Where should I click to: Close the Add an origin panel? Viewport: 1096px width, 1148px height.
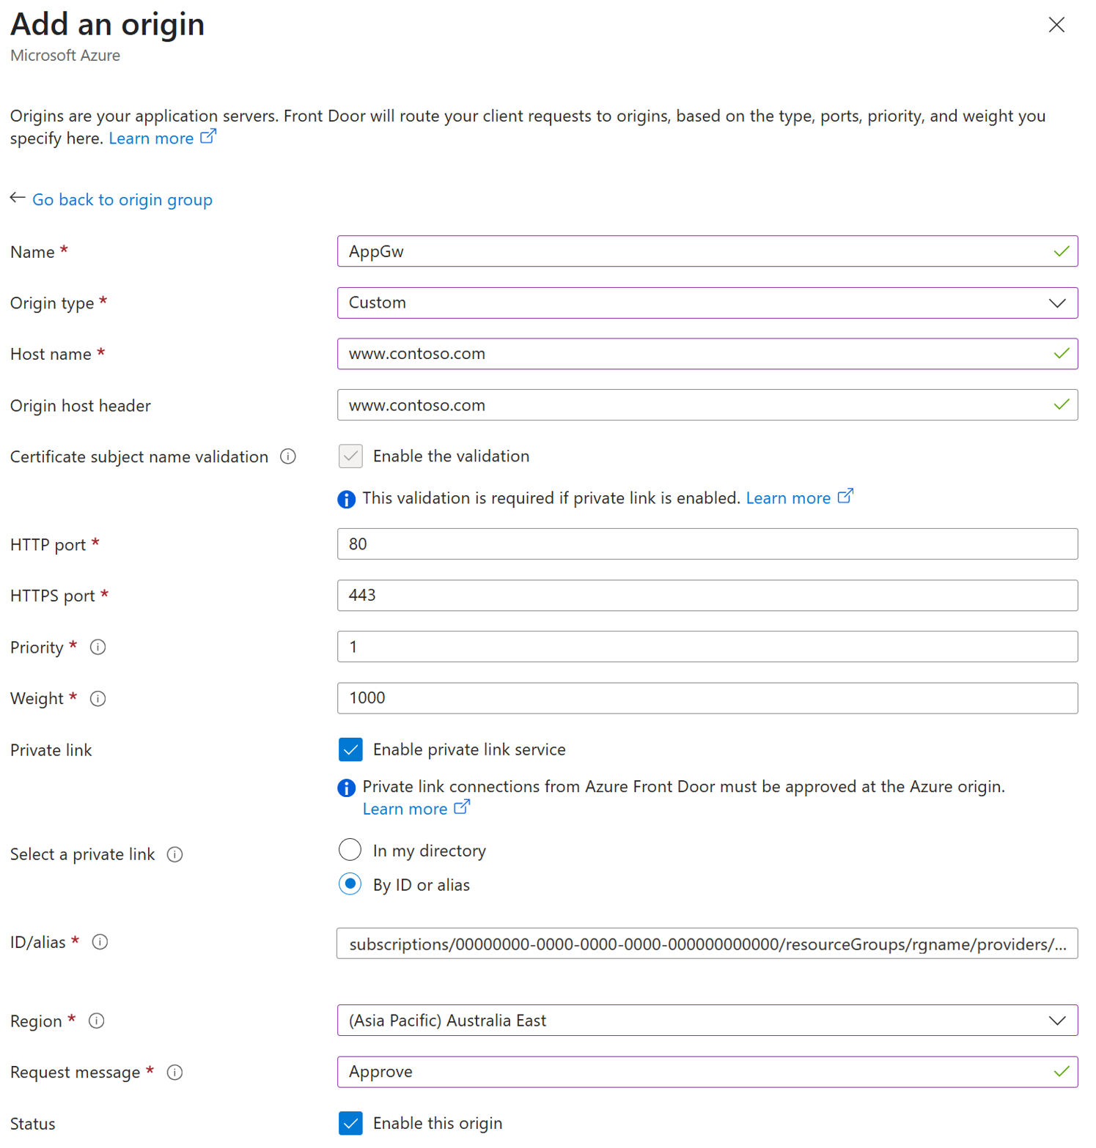1056,25
